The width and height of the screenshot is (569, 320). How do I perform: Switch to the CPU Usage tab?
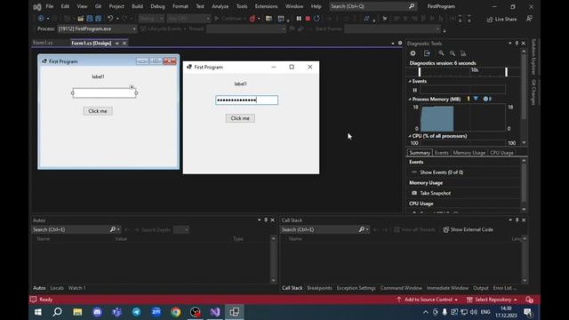tap(501, 153)
